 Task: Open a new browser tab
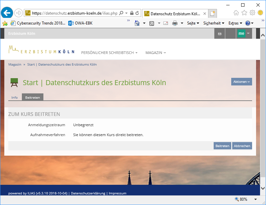tap(212, 14)
